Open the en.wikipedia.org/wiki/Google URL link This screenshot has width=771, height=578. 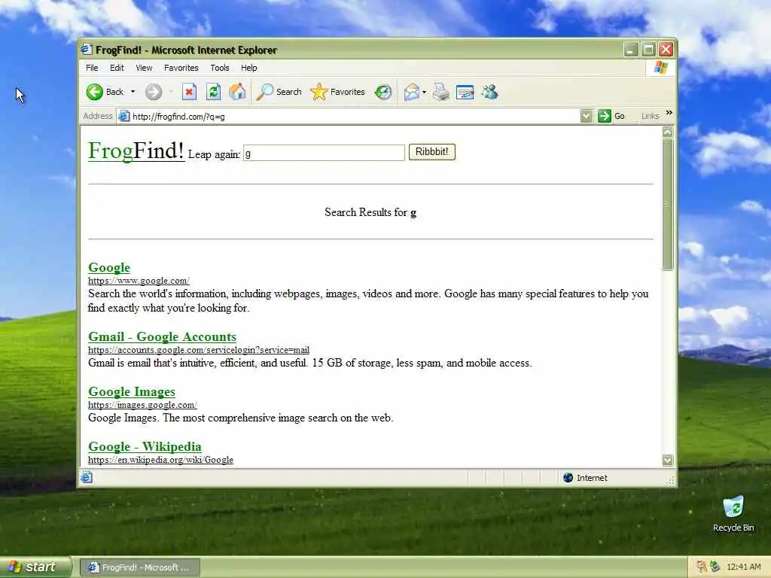click(161, 460)
